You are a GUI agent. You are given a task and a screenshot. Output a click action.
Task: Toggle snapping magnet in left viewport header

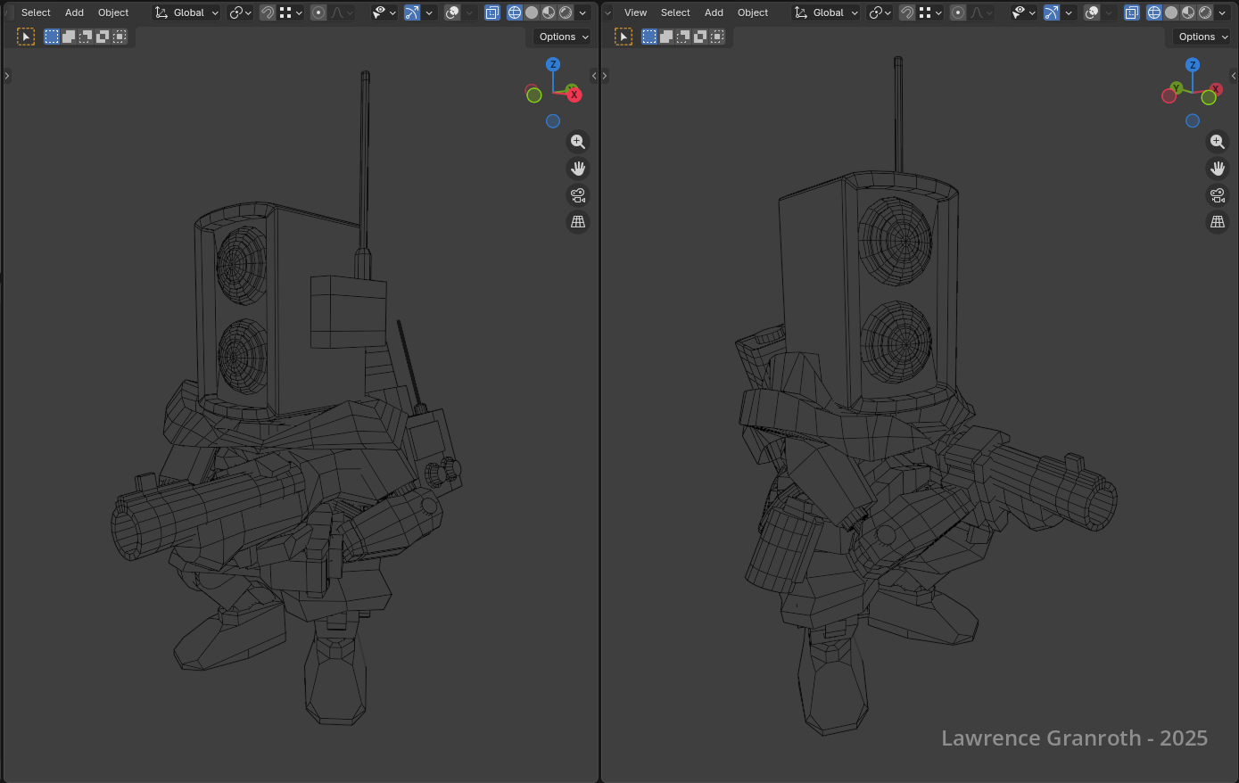click(x=268, y=12)
